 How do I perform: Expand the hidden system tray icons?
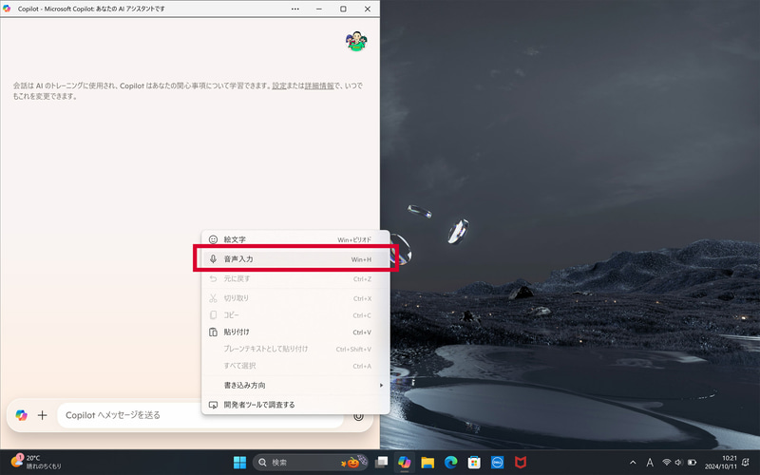[x=633, y=463]
